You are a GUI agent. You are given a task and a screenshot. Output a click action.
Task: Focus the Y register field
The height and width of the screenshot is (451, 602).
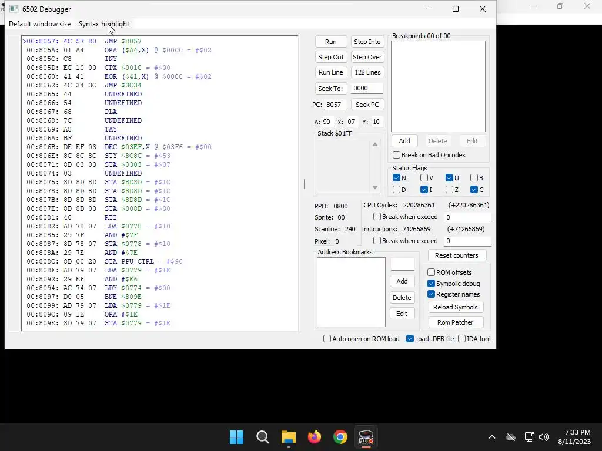[x=377, y=122]
